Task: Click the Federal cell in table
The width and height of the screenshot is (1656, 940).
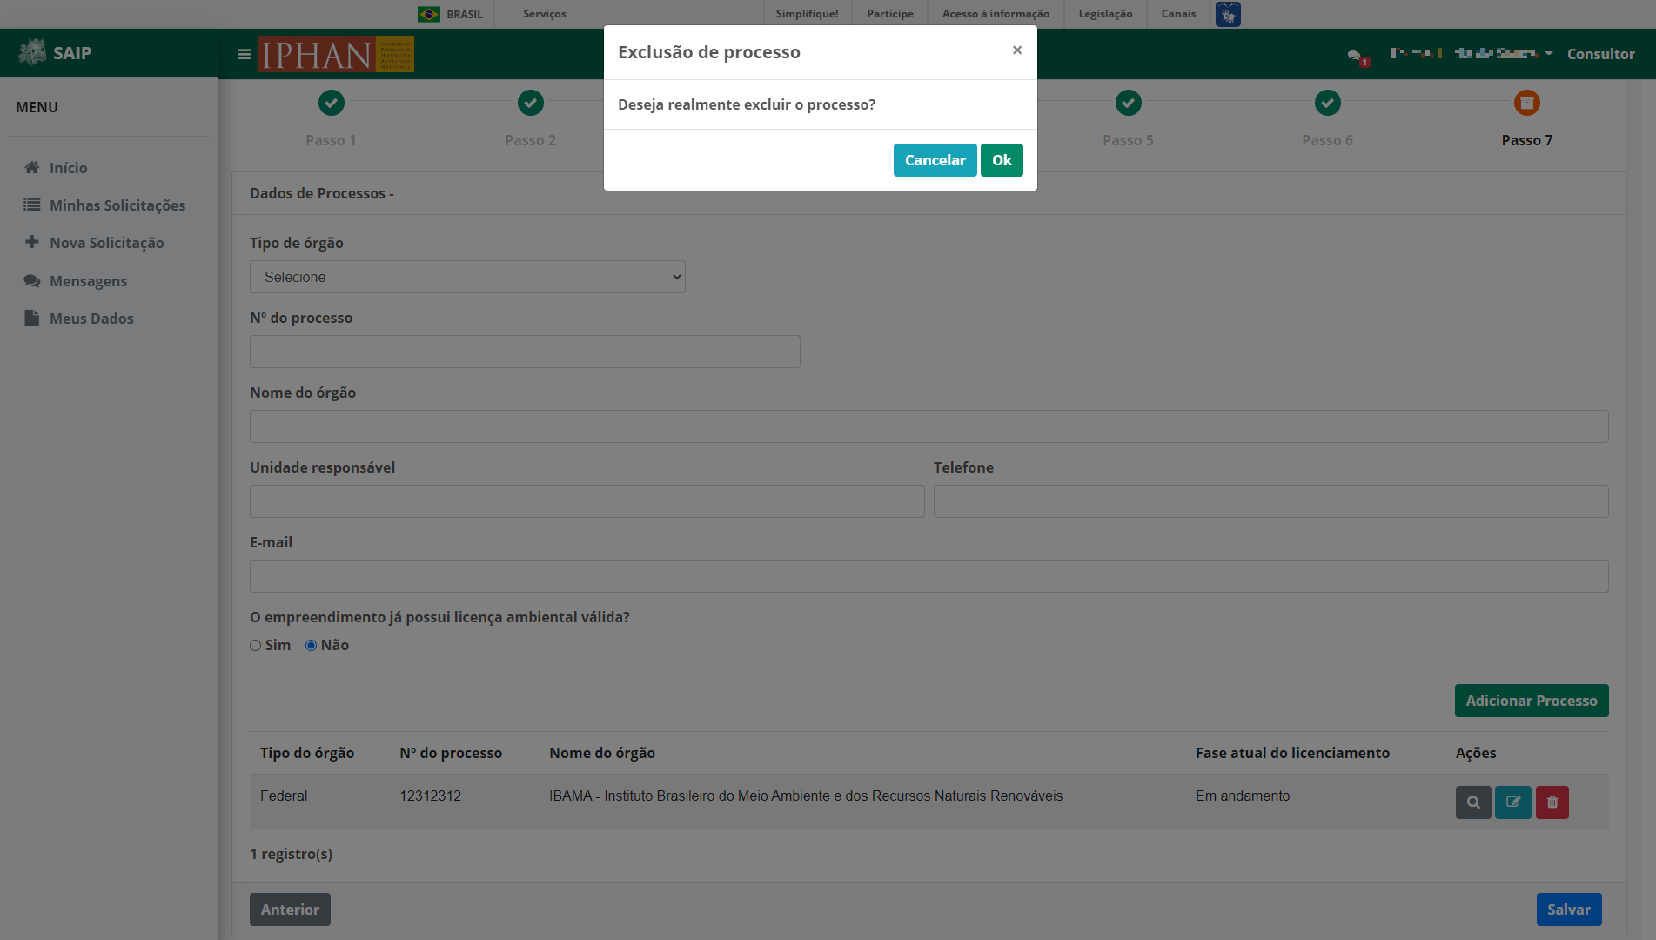Action: 284,796
